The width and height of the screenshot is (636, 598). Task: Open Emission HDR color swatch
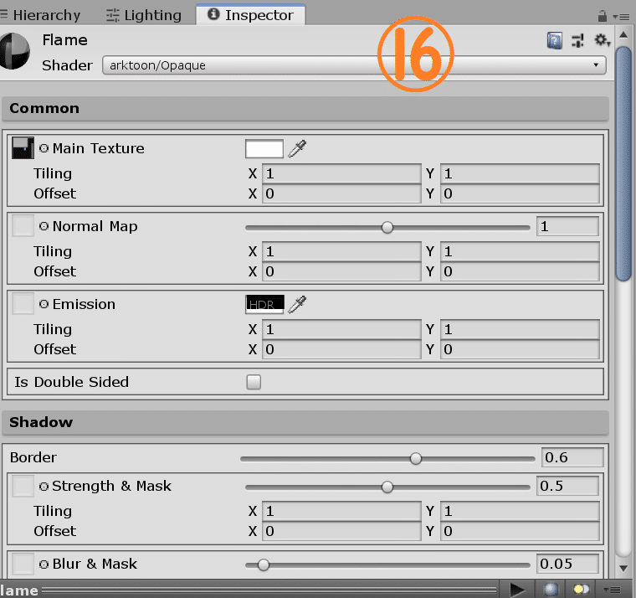point(264,305)
